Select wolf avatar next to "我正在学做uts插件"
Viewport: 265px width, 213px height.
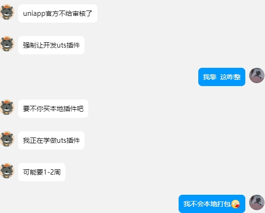click(x=7, y=139)
